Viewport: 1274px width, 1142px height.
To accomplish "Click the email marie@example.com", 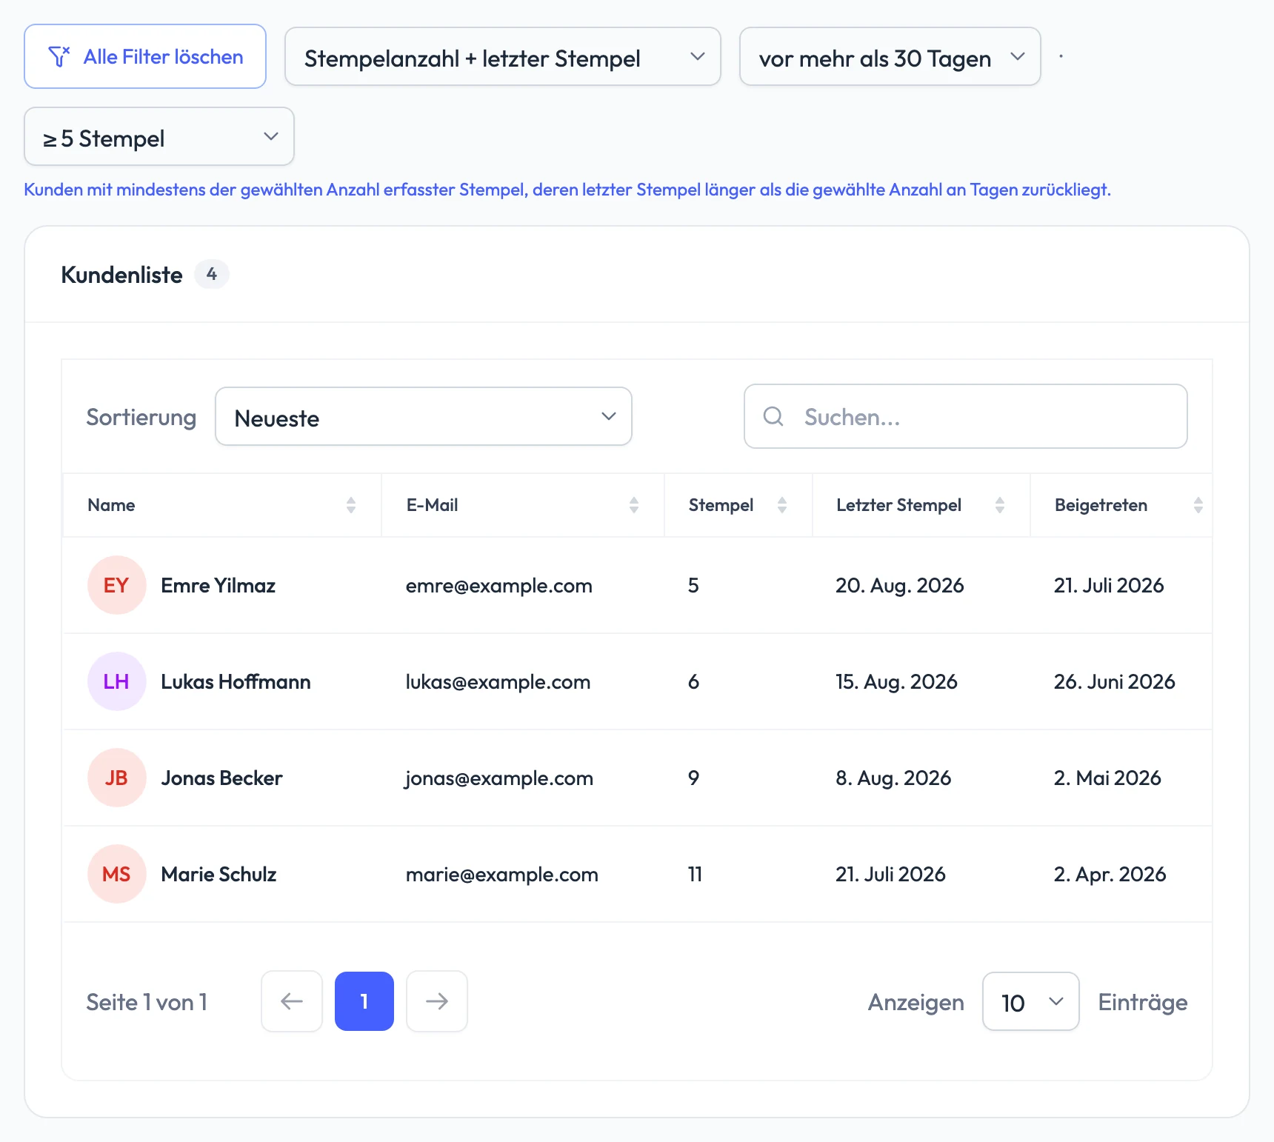I will [x=502, y=875].
